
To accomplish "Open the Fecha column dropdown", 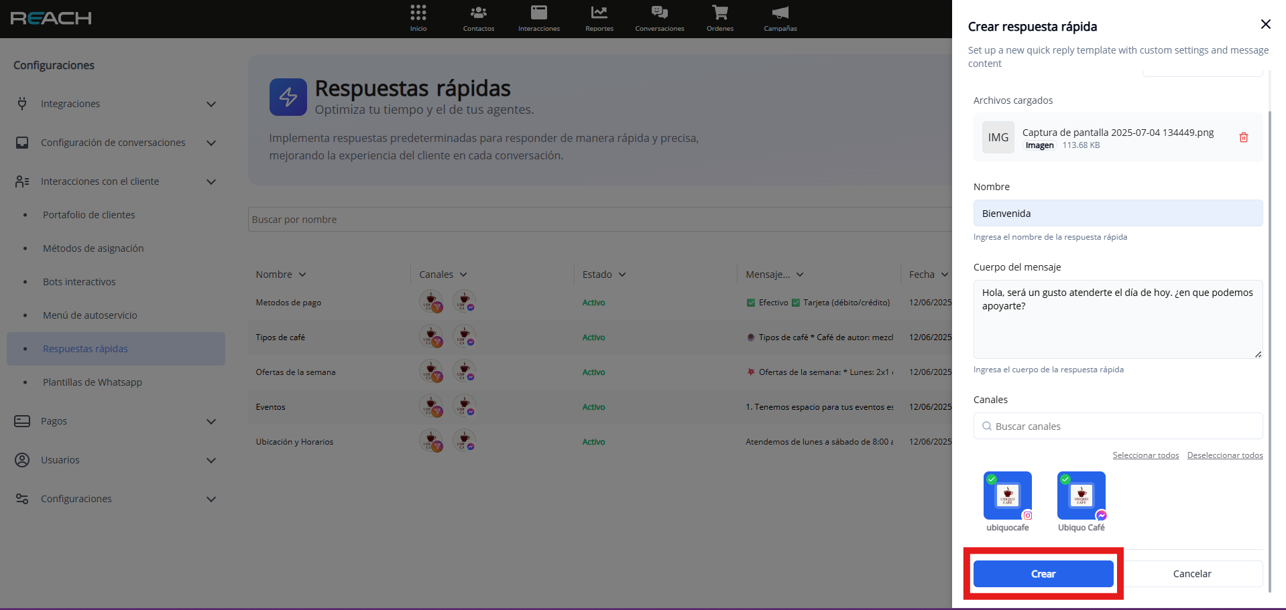I will (945, 275).
